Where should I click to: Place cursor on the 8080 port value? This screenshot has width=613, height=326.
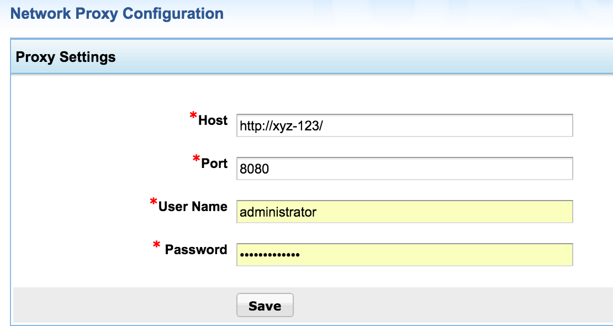click(x=254, y=169)
